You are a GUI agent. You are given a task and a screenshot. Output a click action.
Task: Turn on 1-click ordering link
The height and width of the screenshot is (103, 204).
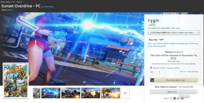coord(188,72)
